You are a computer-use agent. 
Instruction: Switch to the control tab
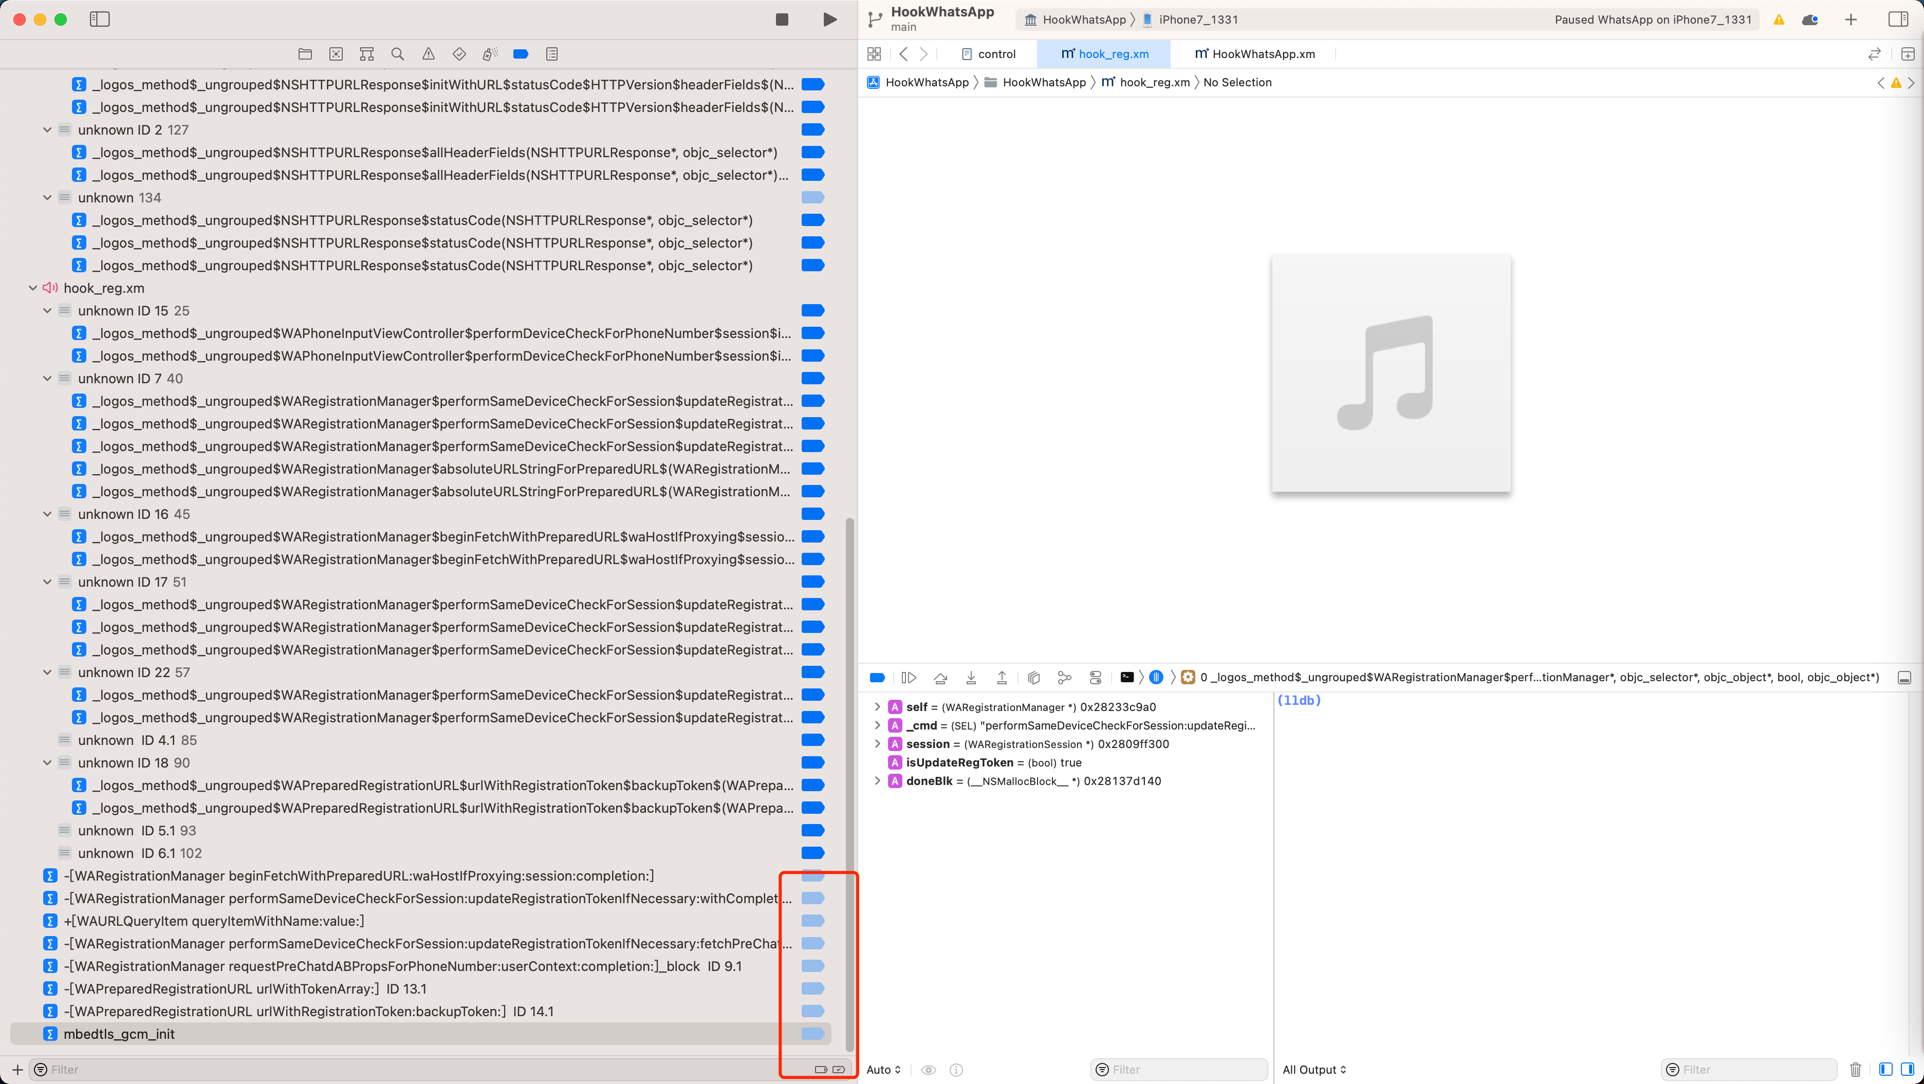point(988,54)
